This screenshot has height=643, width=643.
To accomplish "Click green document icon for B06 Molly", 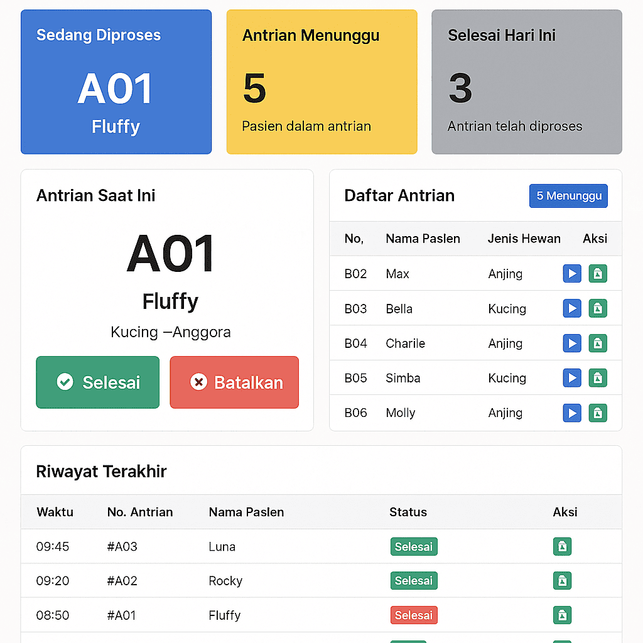I will pos(598,413).
